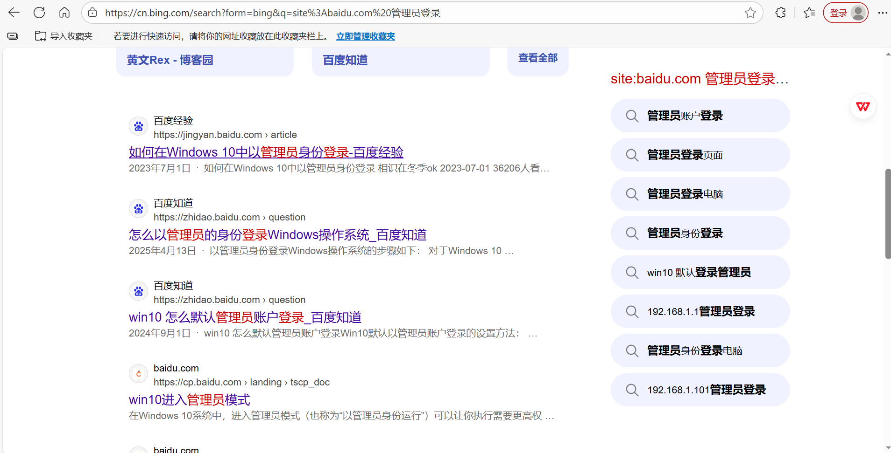This screenshot has height=453, width=891.
Task: Refresh the current page
Action: point(39,13)
